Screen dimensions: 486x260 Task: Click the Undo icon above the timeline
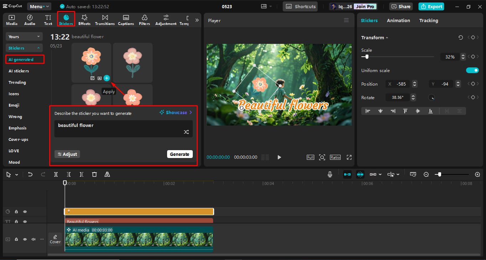pos(30,174)
